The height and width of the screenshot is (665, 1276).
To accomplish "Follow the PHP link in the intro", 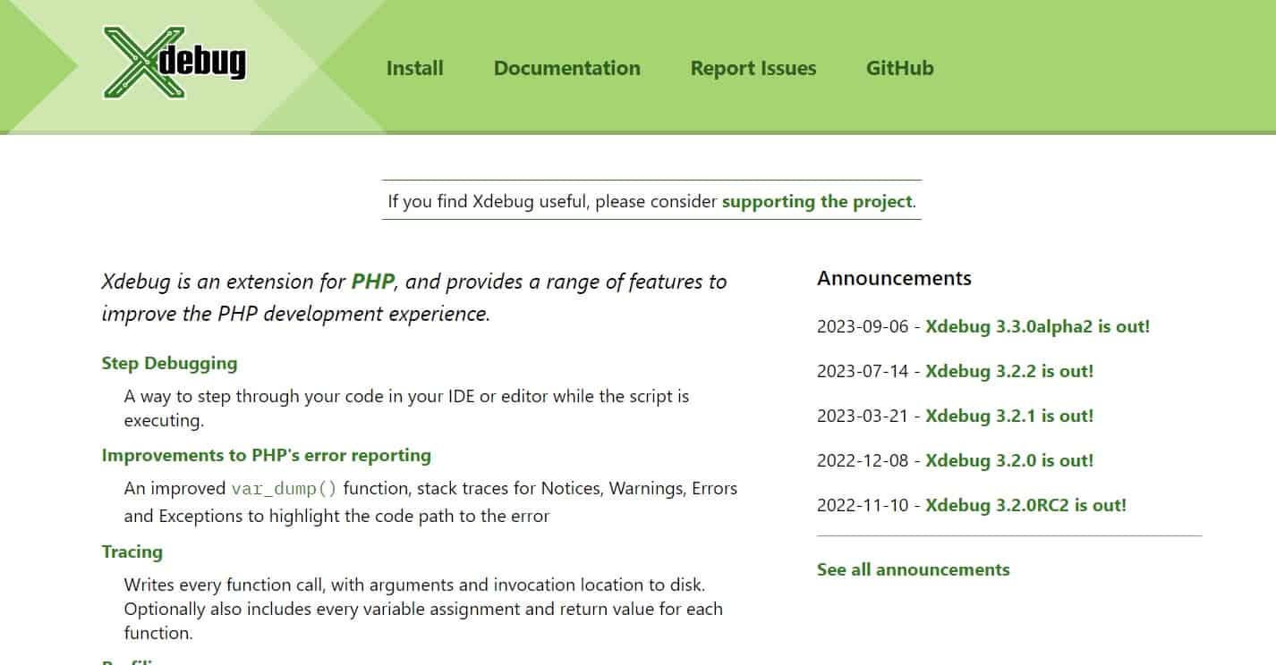I will tap(372, 282).
